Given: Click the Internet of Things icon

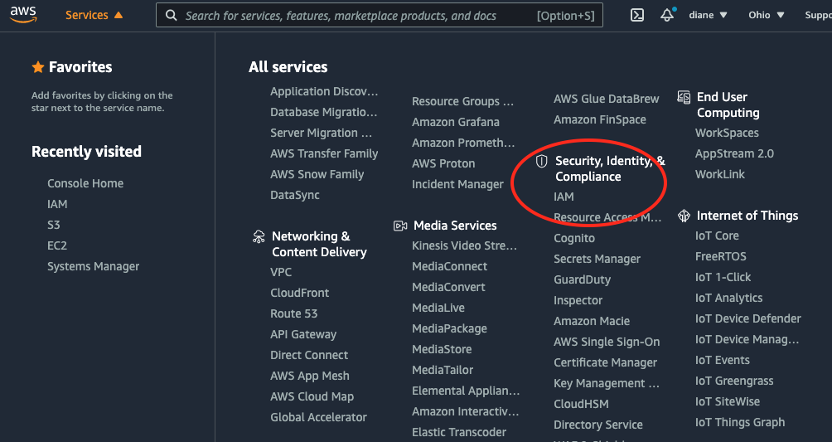Looking at the screenshot, I should coord(684,216).
